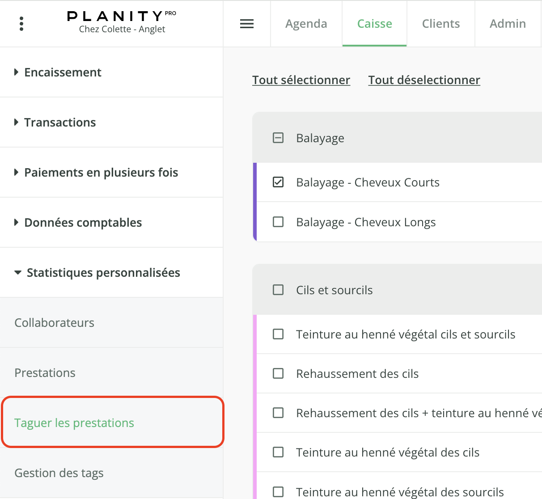The height and width of the screenshot is (499, 542).
Task: Click the Rehaussement des cils label text
Action: (x=357, y=374)
